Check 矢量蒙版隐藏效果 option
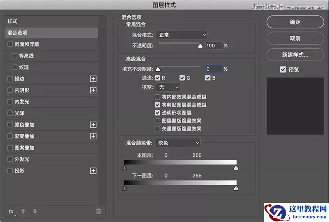 click(157, 129)
